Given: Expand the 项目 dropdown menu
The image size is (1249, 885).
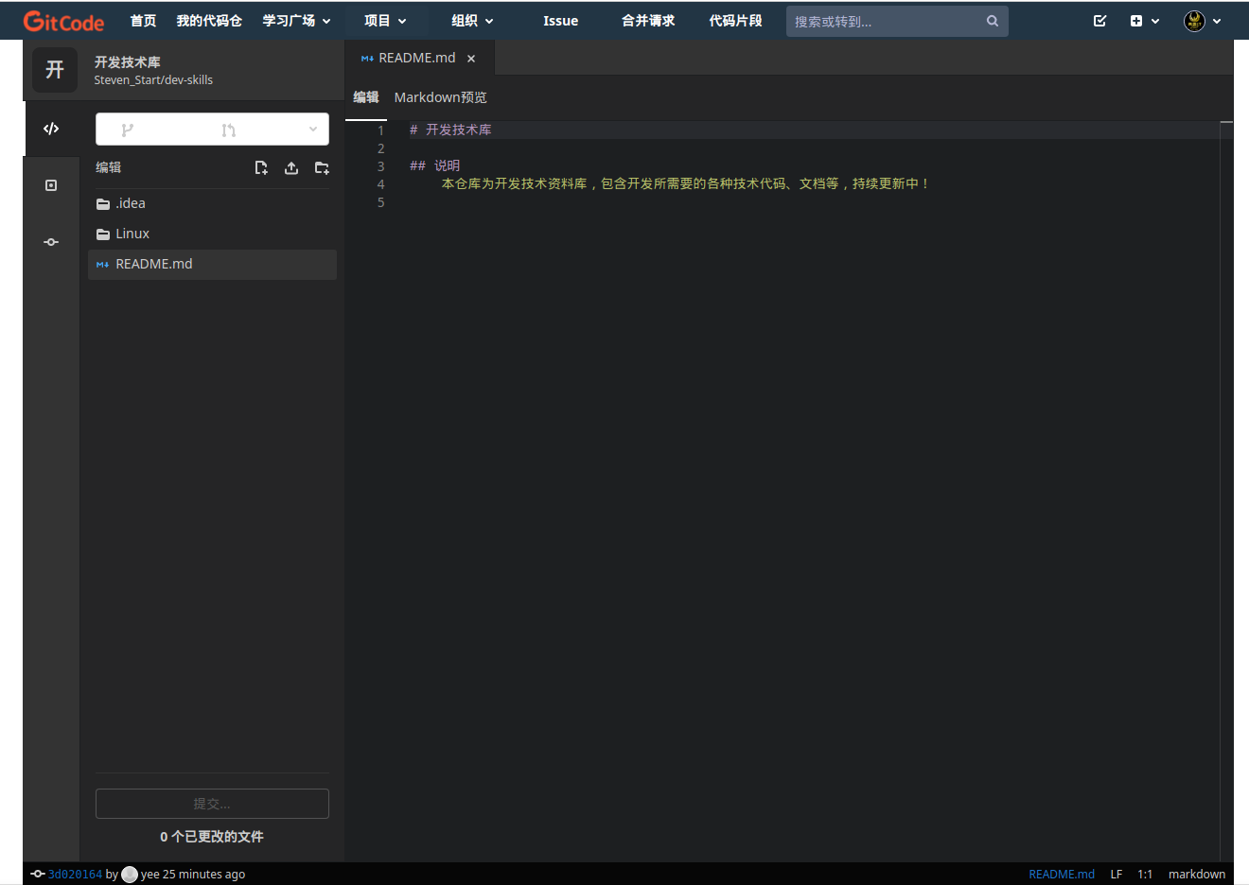Looking at the screenshot, I should point(385,21).
